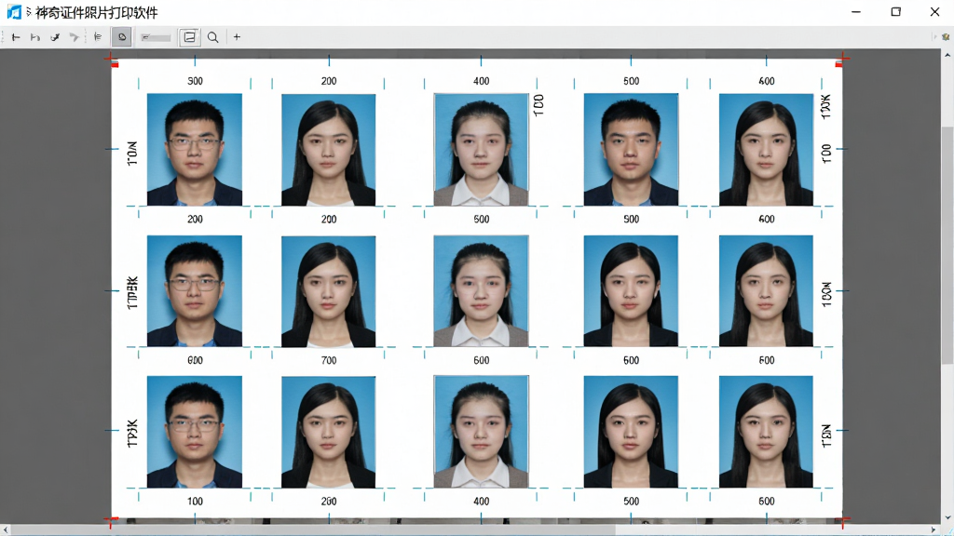The width and height of the screenshot is (954, 536).
Task: Select bottom-row woman with white collar and gray jacket
Action: [482, 432]
